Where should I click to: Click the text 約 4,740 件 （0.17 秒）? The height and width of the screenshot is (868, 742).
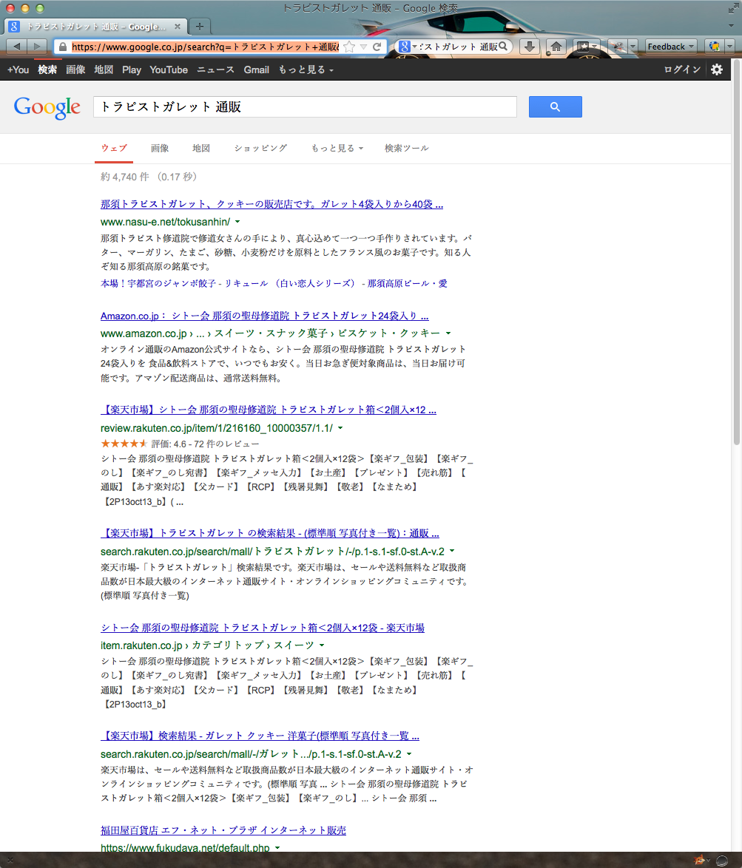[x=149, y=177]
